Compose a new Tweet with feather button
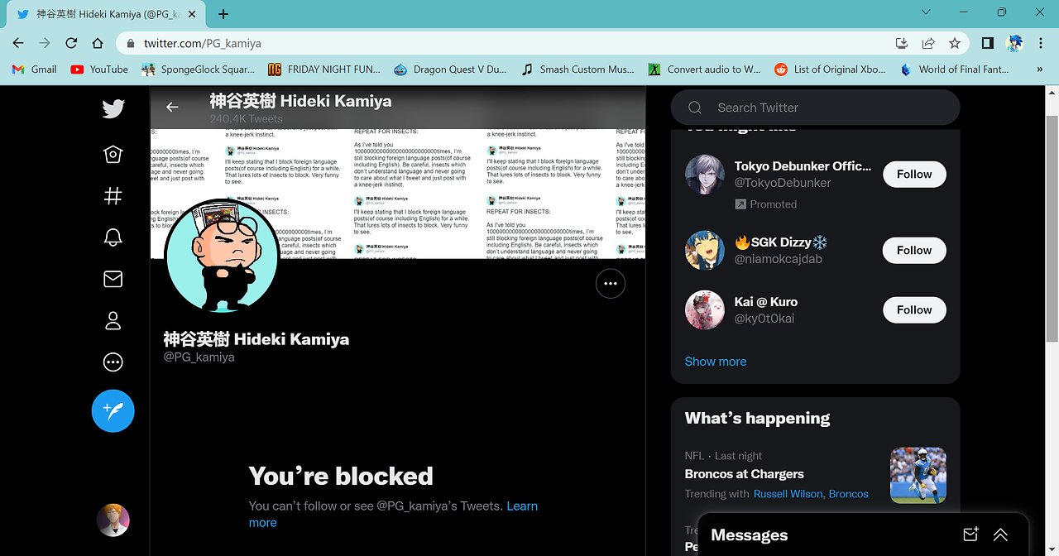 point(113,410)
